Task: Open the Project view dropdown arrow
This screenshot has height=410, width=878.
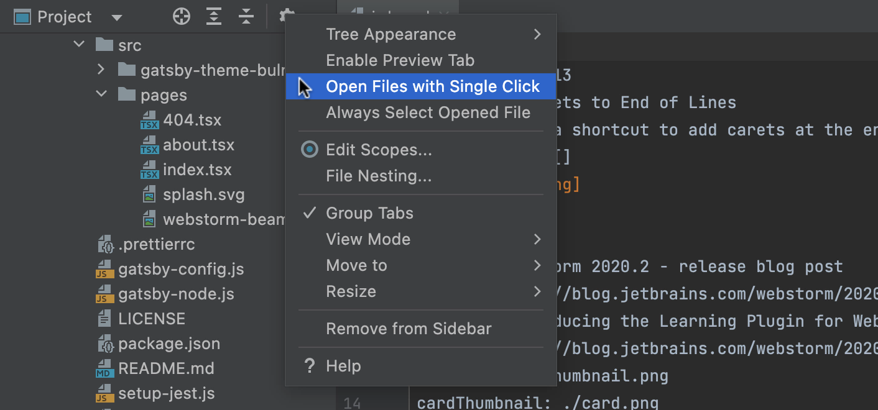Action: [x=116, y=17]
